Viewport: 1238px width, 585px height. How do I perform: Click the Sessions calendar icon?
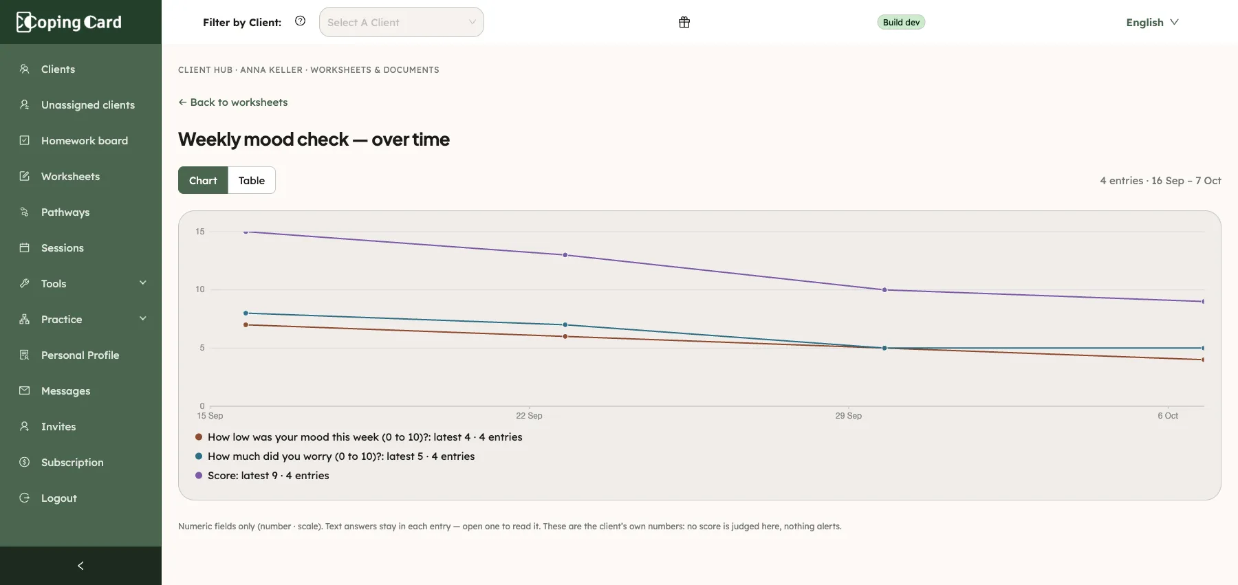click(25, 247)
